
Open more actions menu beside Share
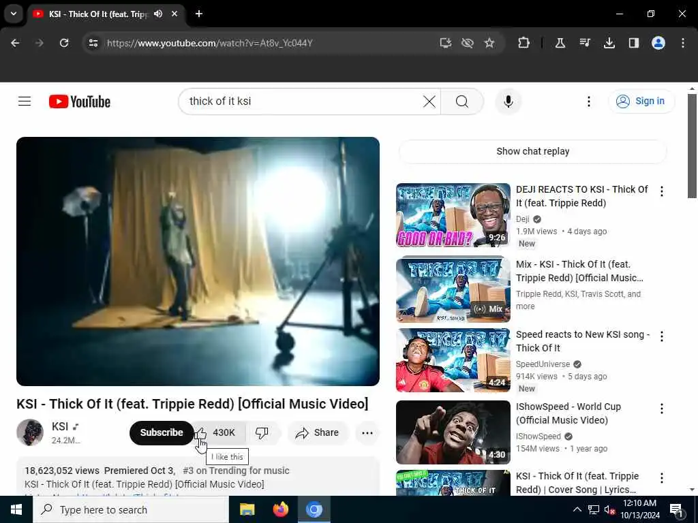pos(367,432)
